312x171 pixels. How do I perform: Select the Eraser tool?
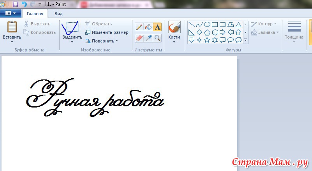point(139,38)
